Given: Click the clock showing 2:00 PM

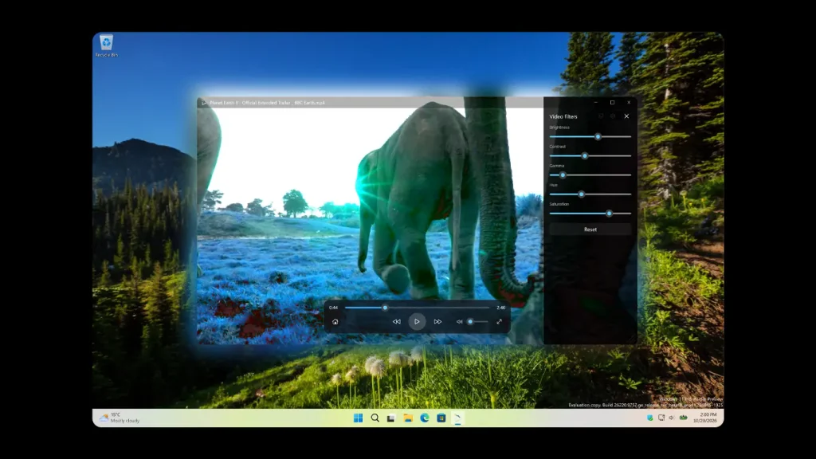Looking at the screenshot, I should (x=705, y=418).
